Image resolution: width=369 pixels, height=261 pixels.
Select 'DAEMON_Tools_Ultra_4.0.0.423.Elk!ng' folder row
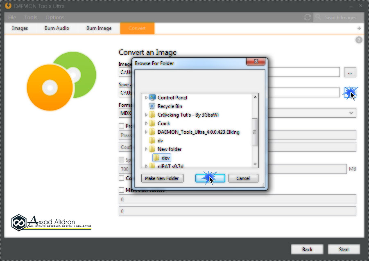198,132
